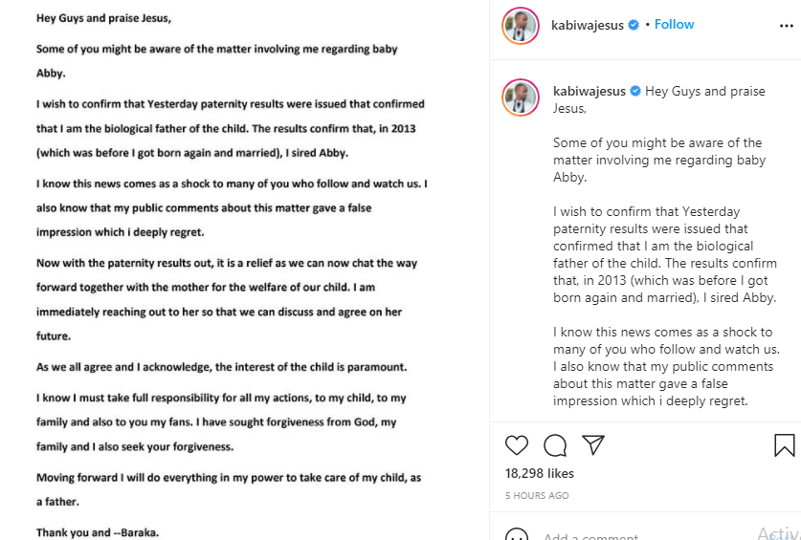Click the verified badge in the caption
Viewport: 801px width, 540px height.
point(634,92)
